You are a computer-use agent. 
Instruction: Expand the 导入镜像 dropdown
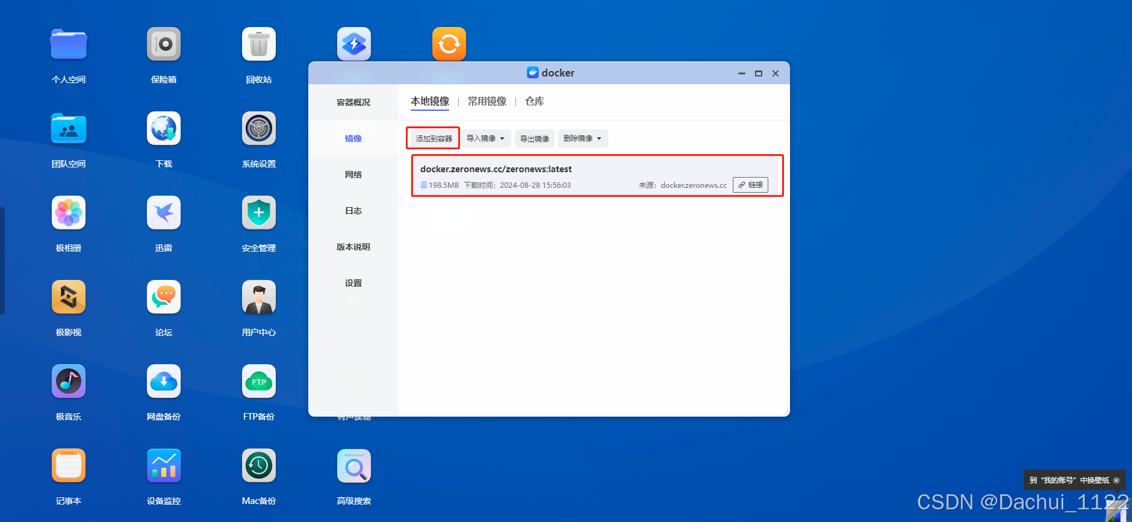(x=486, y=138)
